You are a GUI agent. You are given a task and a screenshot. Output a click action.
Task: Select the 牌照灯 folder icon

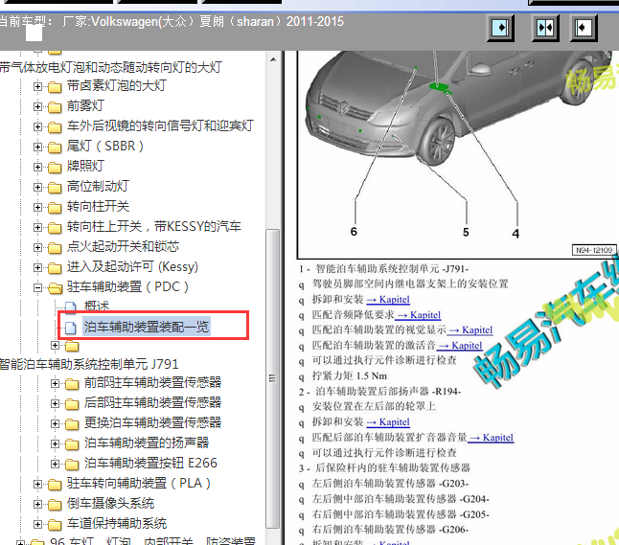[55, 168]
